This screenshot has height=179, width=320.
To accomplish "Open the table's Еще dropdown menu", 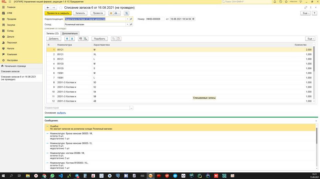I will 310,39.
